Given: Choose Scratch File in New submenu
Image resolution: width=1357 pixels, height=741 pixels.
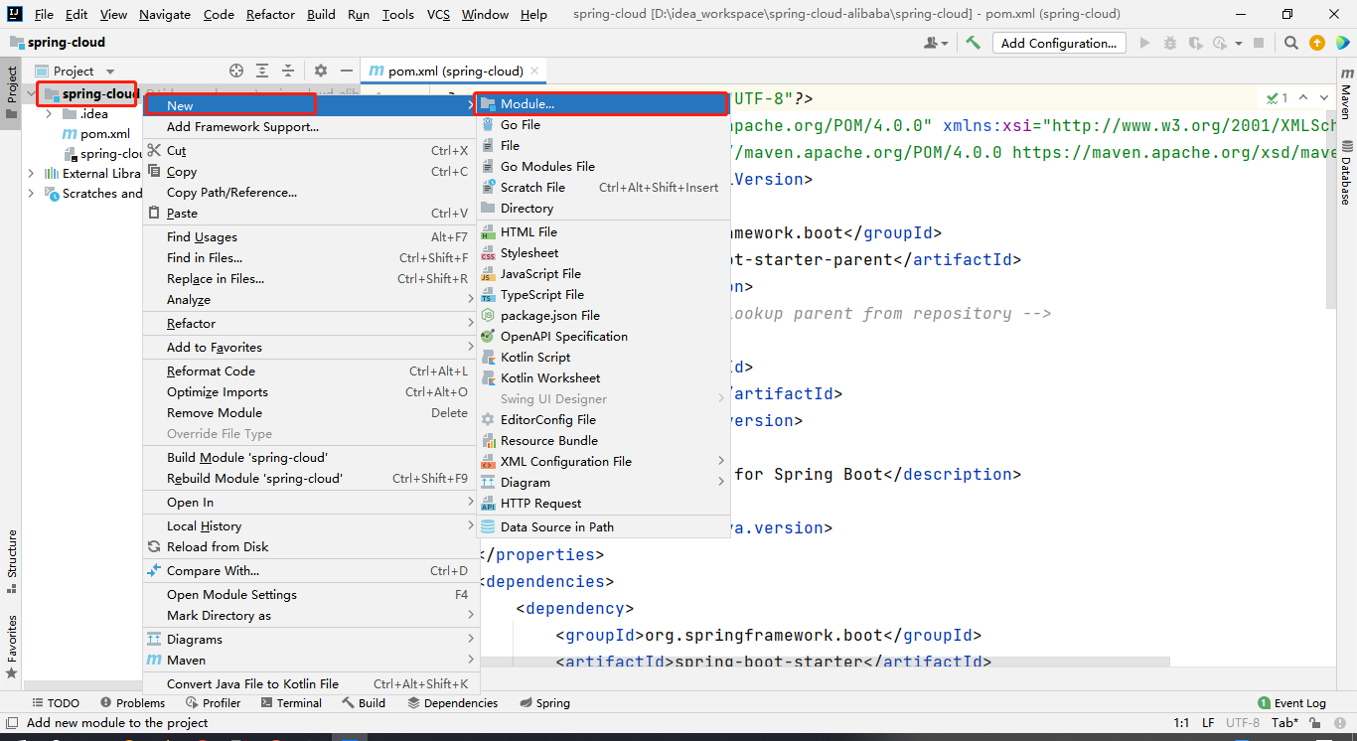Looking at the screenshot, I should [602, 187].
